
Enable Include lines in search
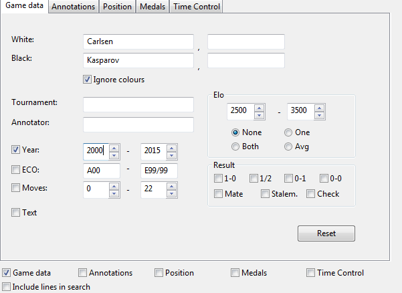[7, 287]
